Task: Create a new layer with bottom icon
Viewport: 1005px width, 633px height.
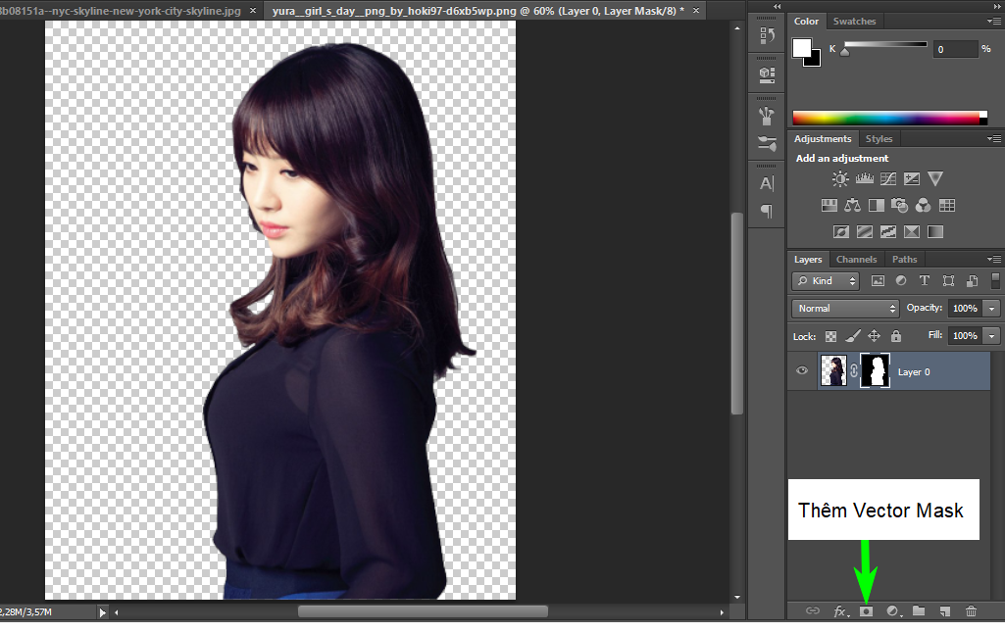Action: [944, 611]
